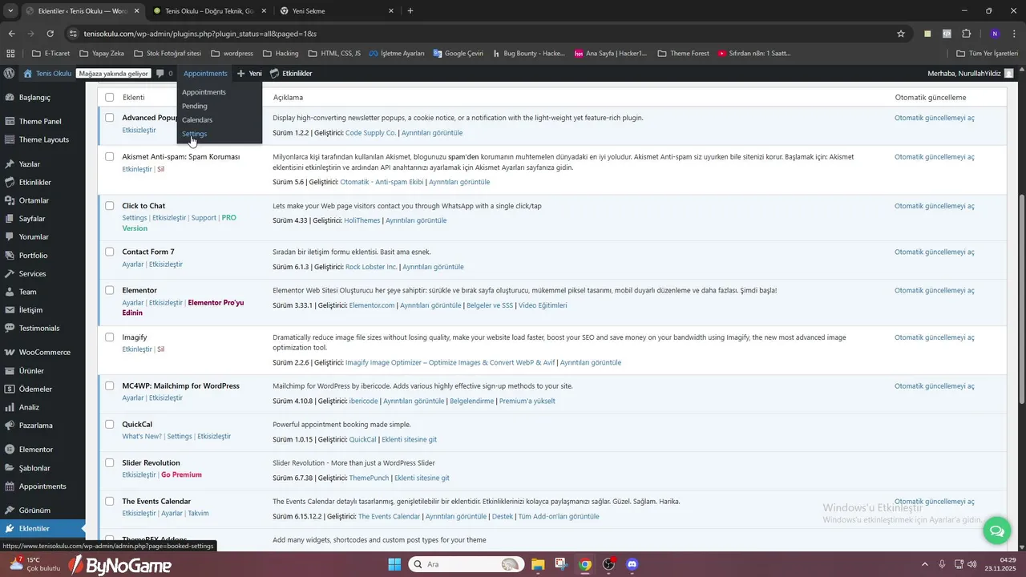
Task: Select Settings in Appointments submenu
Action: [195, 134]
